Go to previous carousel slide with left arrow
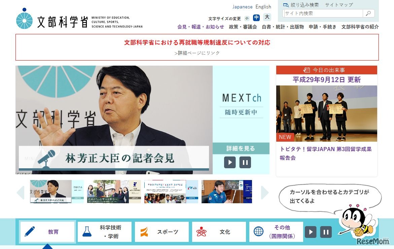The height and width of the screenshot is (249, 394). point(20,192)
